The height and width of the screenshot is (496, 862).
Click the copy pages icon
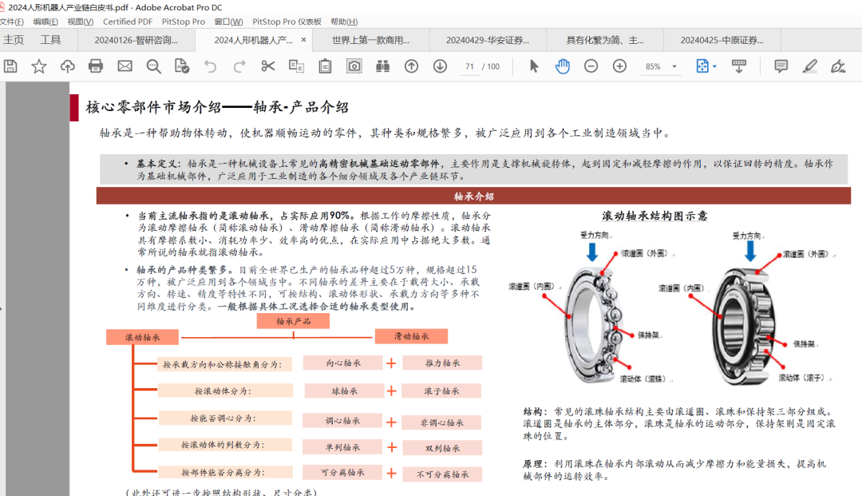click(x=296, y=66)
